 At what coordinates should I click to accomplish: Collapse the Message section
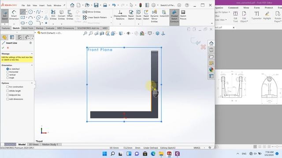coord(32,54)
